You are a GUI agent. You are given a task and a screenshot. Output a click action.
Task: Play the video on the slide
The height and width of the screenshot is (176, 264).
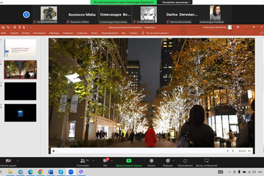click(54, 151)
